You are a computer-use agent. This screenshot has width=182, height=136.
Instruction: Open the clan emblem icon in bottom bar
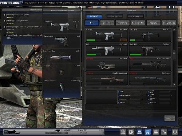point(123,132)
